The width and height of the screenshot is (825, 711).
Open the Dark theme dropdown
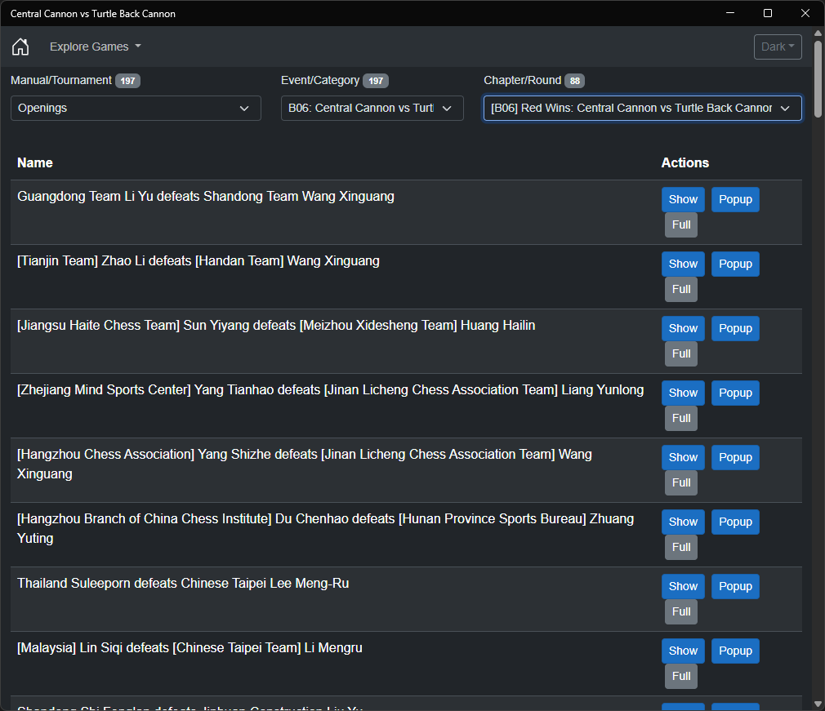click(777, 47)
